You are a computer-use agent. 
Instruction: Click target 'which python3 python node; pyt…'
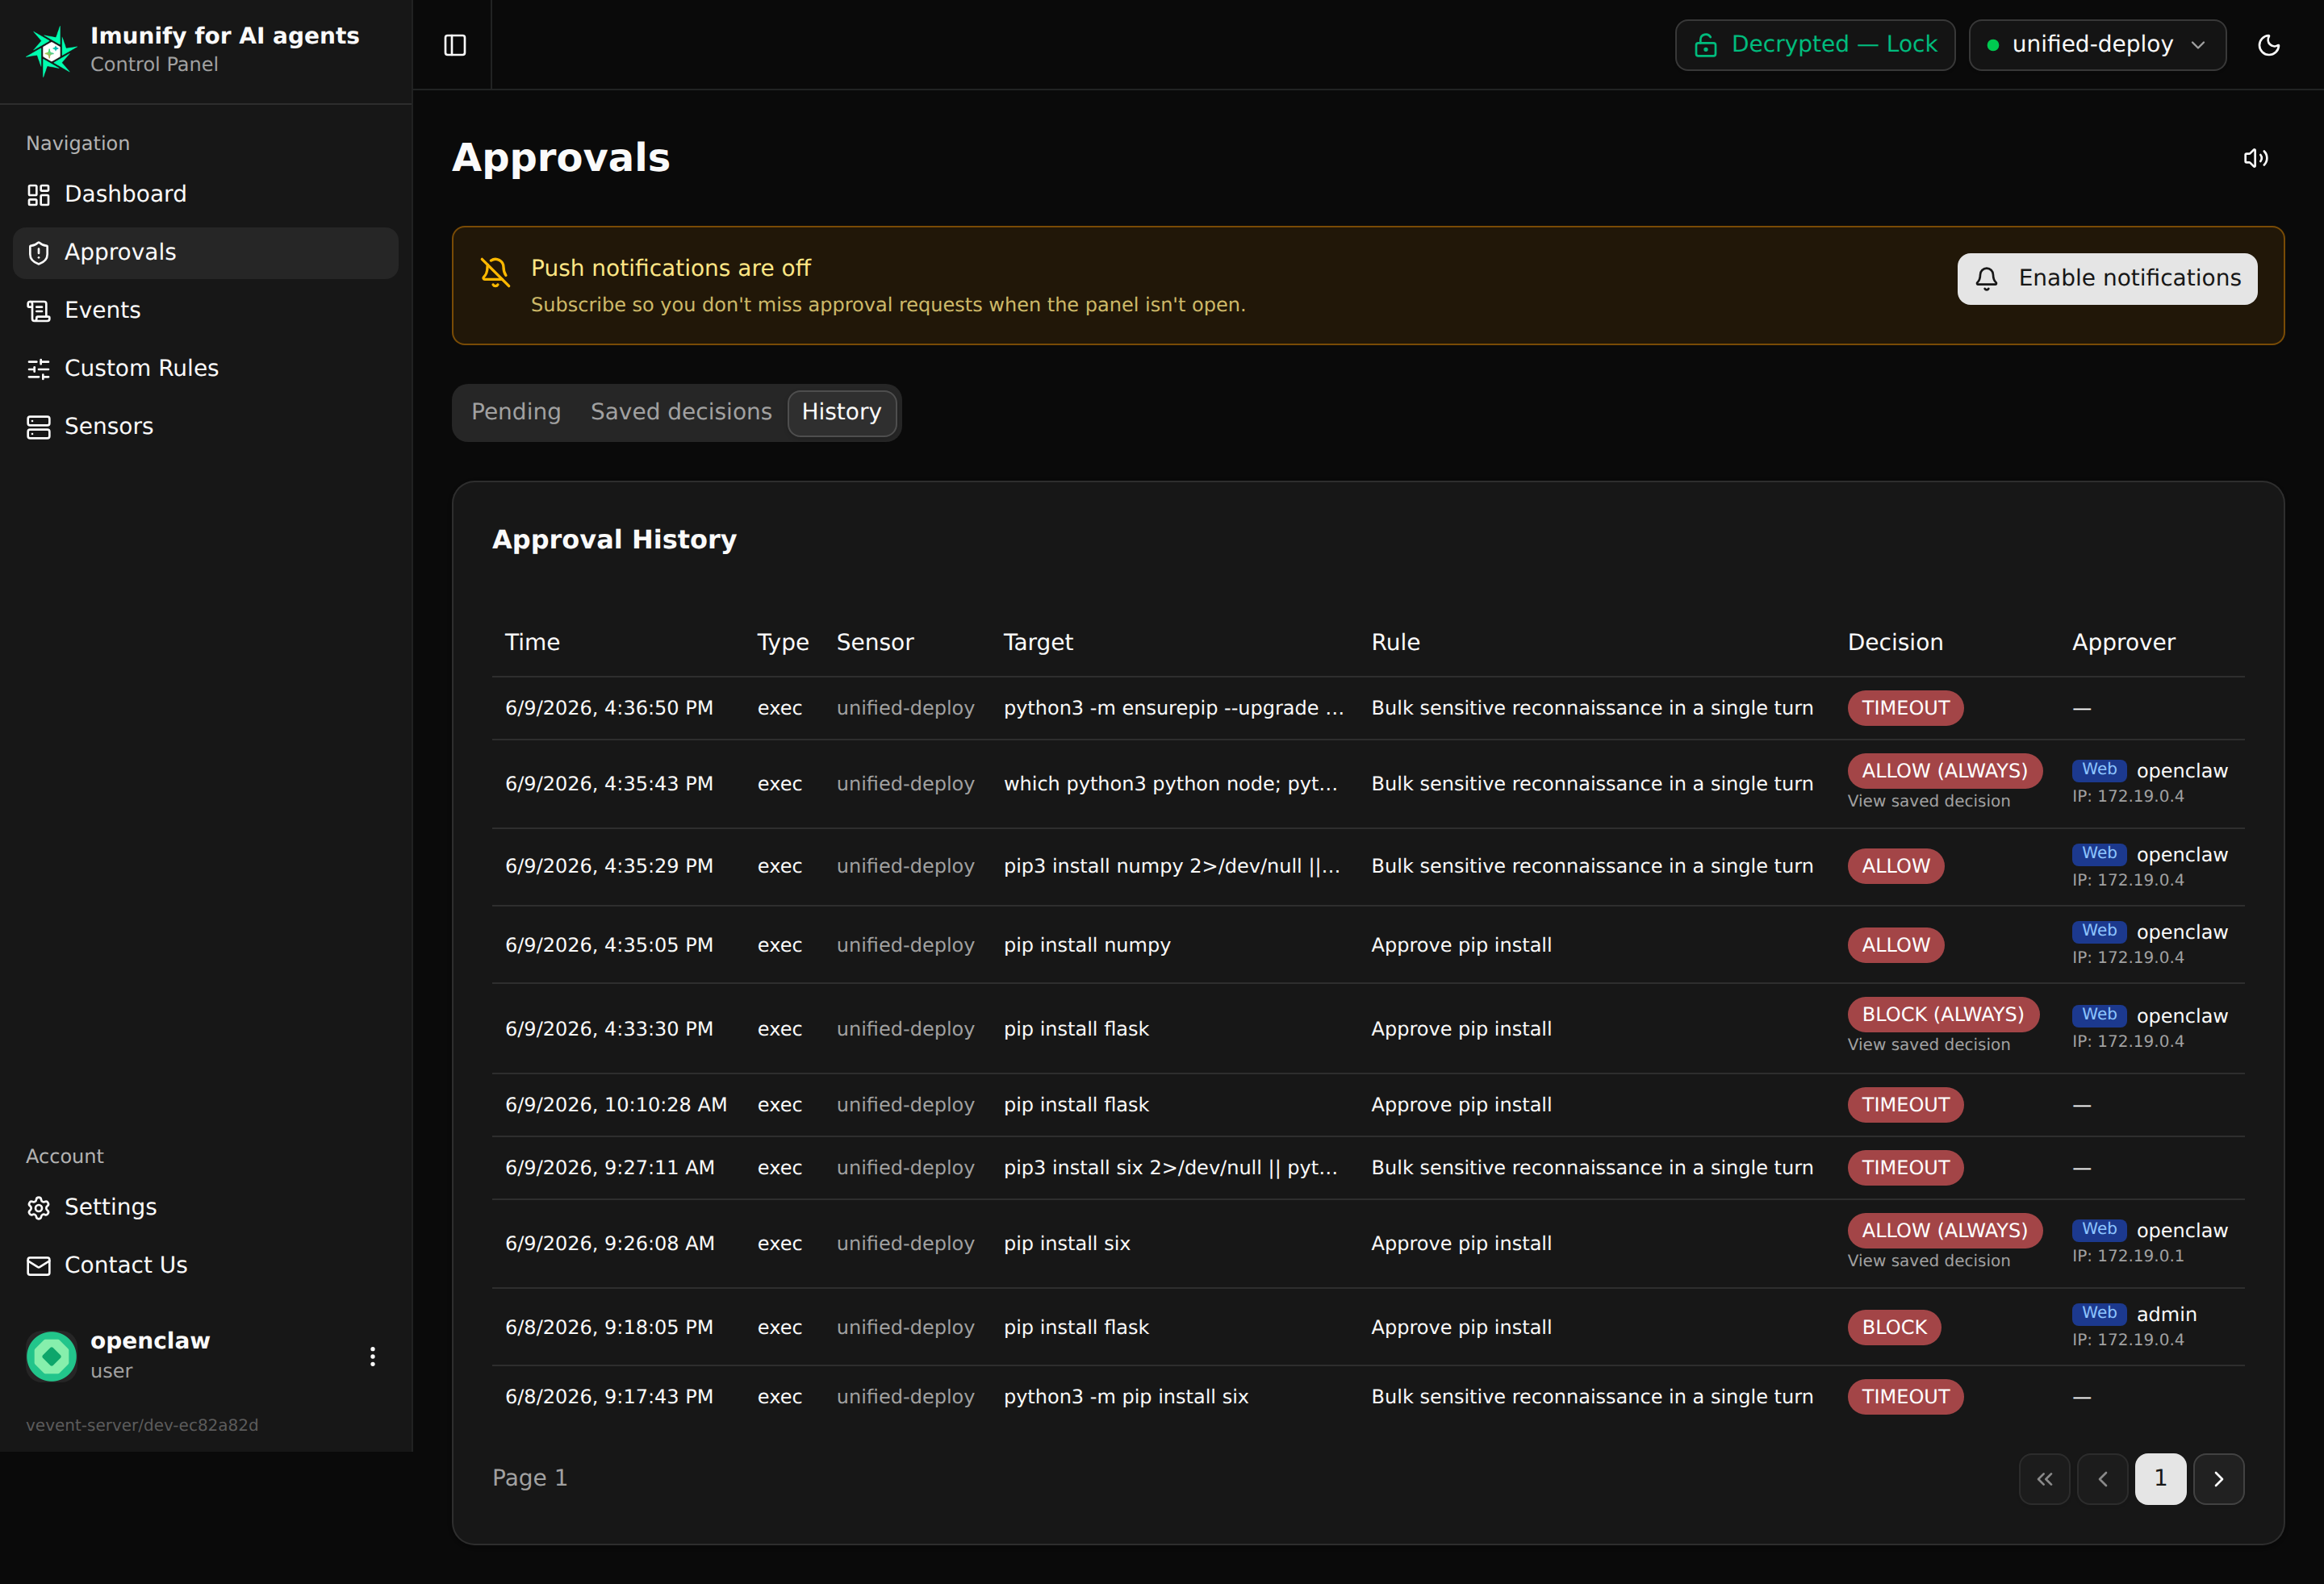coord(1170,783)
